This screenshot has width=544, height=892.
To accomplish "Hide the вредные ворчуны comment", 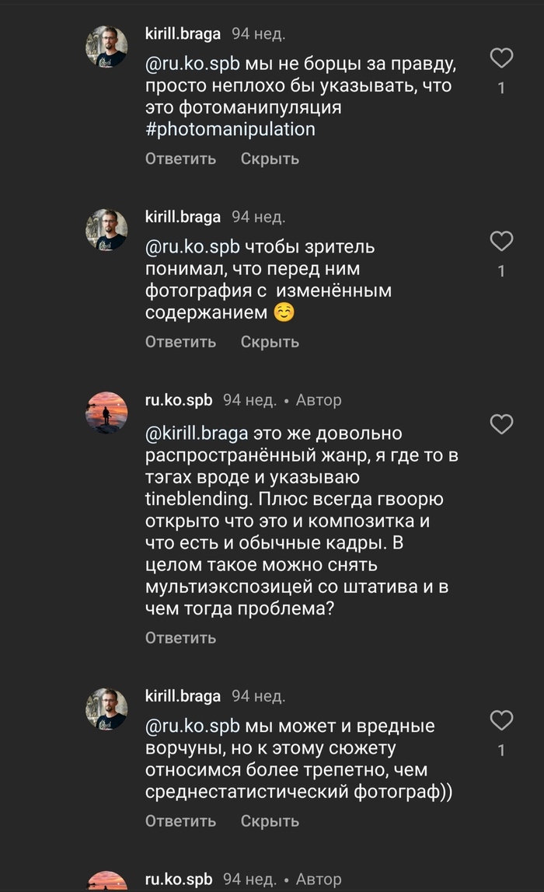I will click(x=270, y=821).
